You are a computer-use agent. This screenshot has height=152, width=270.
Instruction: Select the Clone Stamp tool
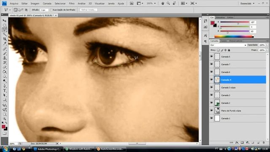coord(5,58)
